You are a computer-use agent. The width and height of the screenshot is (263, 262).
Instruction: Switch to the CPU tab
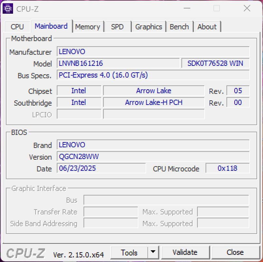[x=17, y=27]
